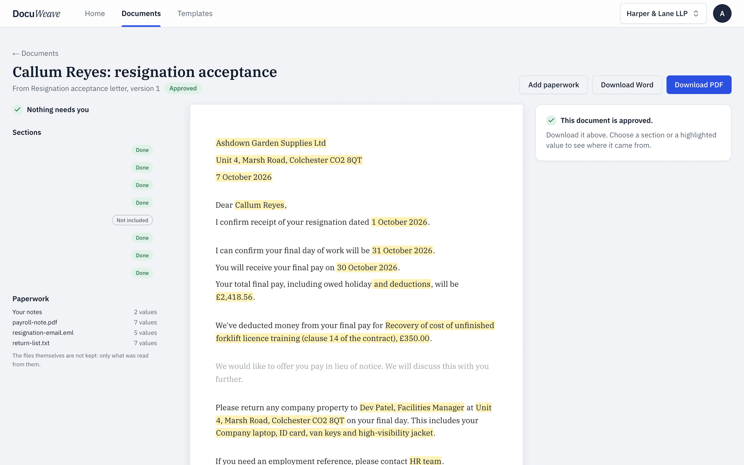
Task: Click highlighted 'HR team' value
Action: [x=425, y=461]
